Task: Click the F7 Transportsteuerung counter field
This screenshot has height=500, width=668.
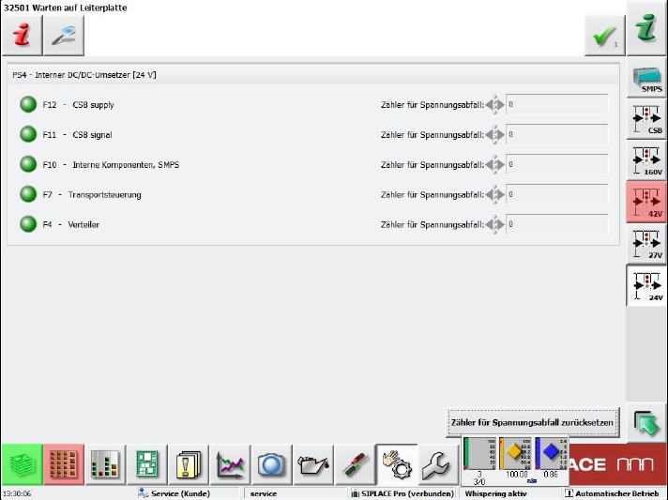Action: click(x=556, y=194)
